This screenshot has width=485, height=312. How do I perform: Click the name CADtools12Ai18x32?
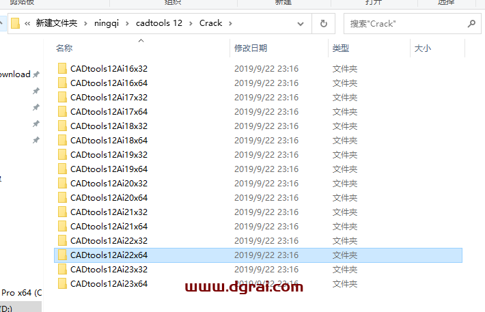(x=109, y=126)
